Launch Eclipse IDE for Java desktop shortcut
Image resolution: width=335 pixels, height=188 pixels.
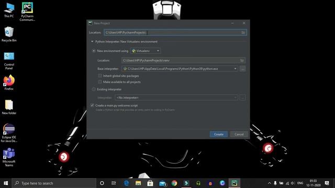click(9, 133)
